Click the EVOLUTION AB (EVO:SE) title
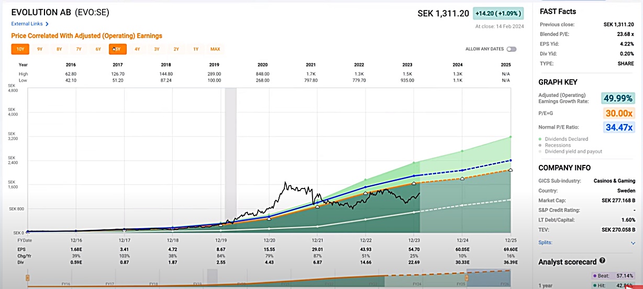The image size is (643, 289). click(x=60, y=12)
